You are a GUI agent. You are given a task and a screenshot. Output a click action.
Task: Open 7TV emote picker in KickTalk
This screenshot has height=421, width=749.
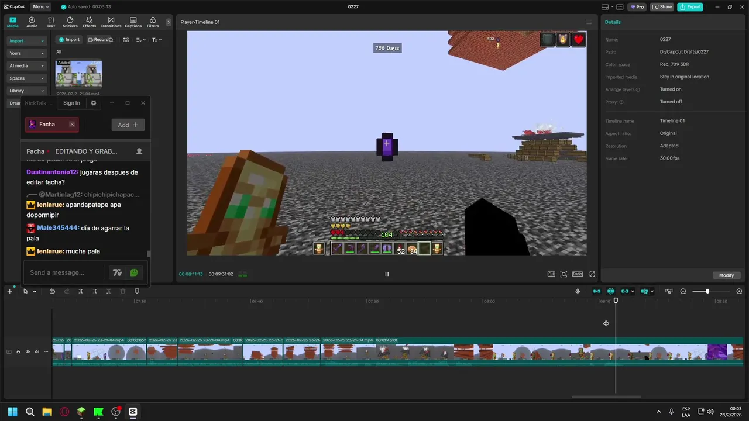coord(117,272)
